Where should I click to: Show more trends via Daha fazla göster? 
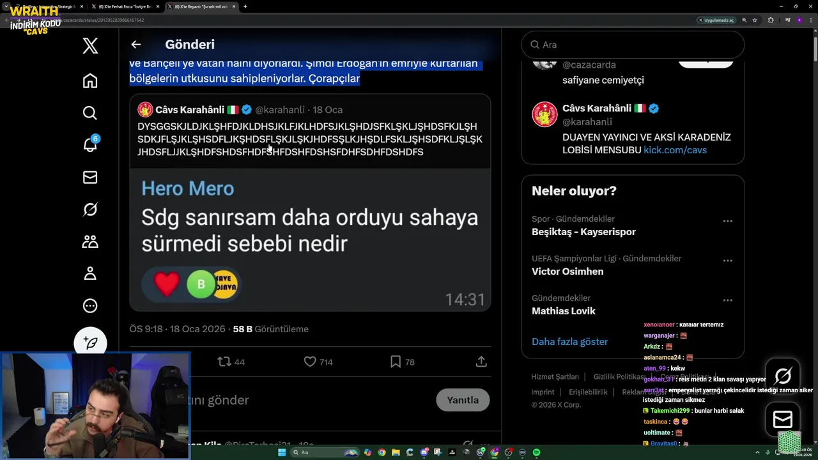pos(569,342)
